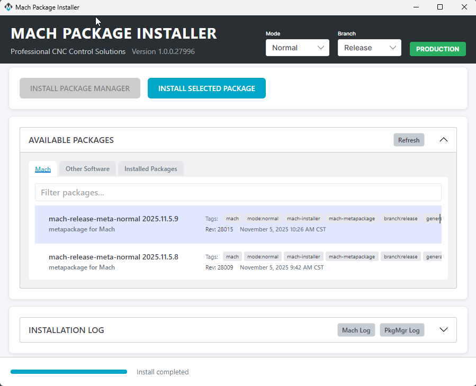Click Version 1.0.0.27996 text
Image resolution: width=476 pixels, height=386 pixels.
pos(163,51)
